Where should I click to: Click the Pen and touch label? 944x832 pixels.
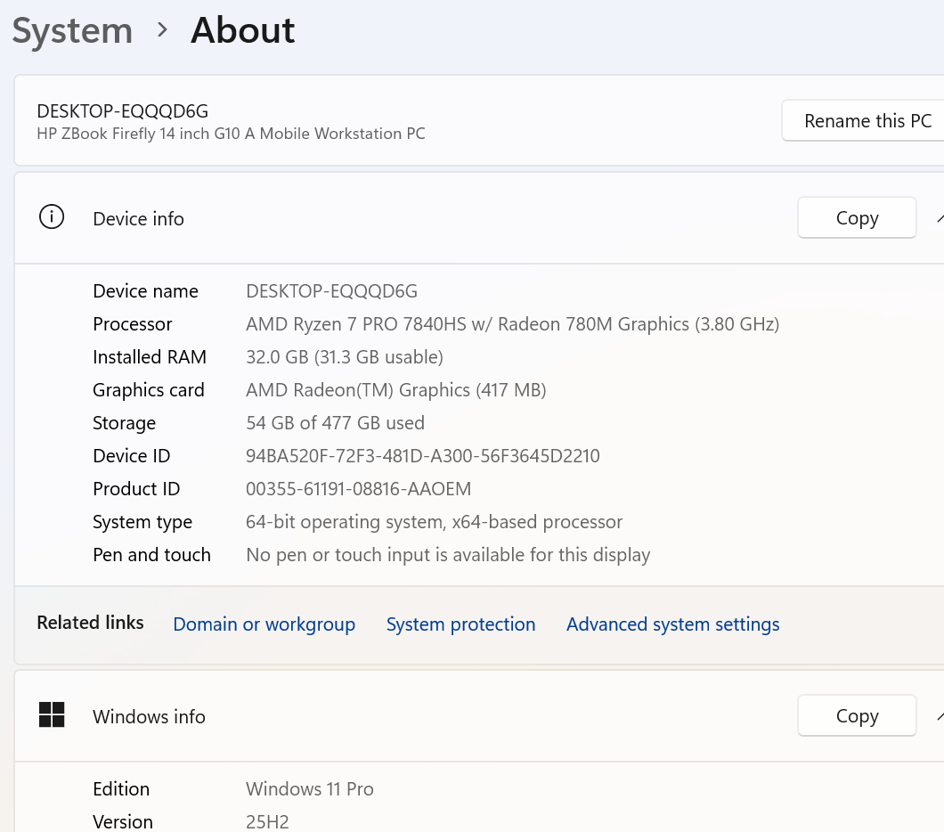pyautogui.click(x=151, y=554)
